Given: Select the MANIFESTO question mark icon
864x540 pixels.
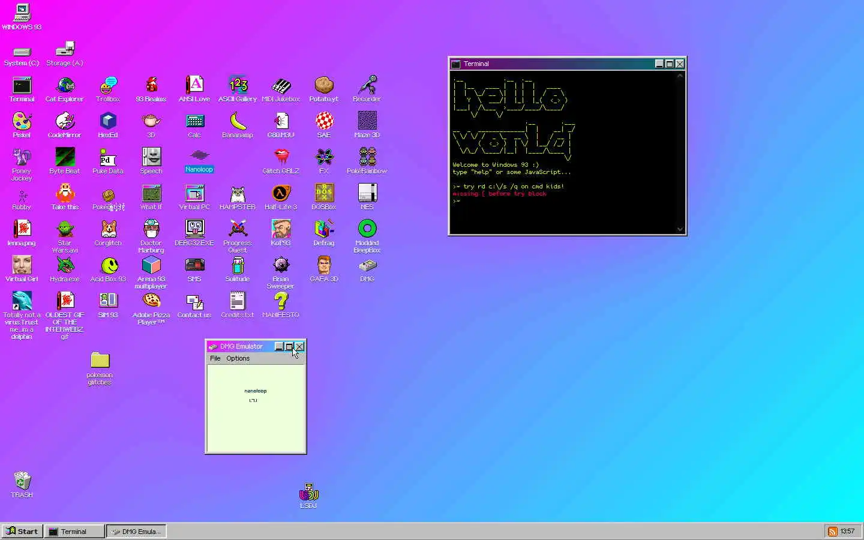Looking at the screenshot, I should [281, 305].
